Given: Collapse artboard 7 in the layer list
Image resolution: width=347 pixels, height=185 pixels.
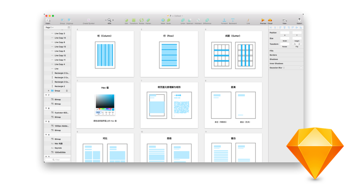Looking at the screenshot, I should coord(46,95).
